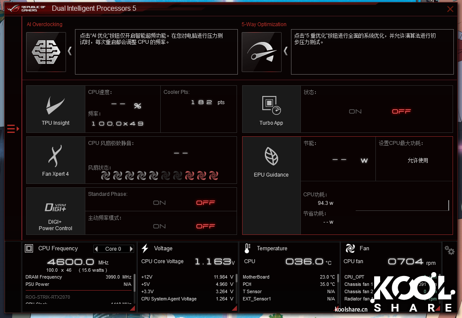Screen dimensions: 462x318
Task: Click the AI Overclocking brain icon
Action: click(46, 52)
